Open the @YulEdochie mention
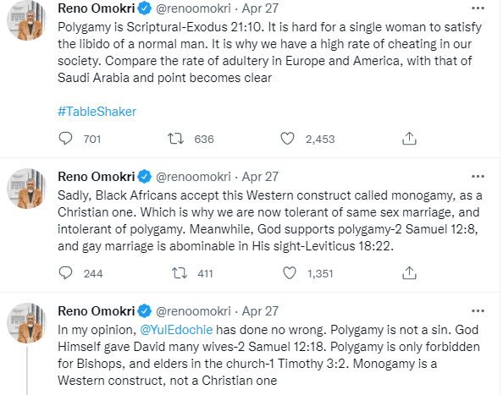 176,330
